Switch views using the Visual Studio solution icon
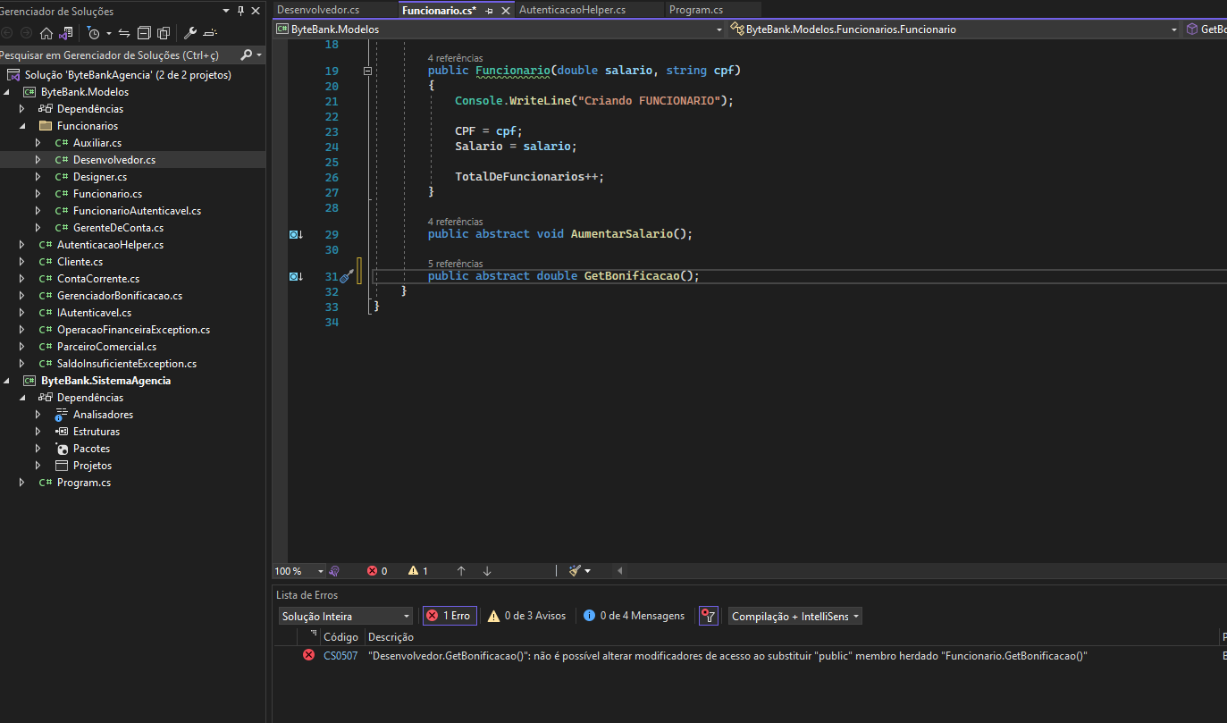This screenshot has height=723, width=1227. coord(66,33)
